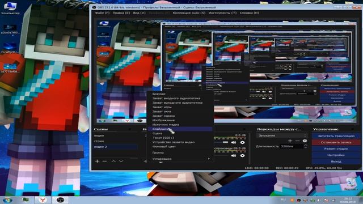
Task: Open the Затухание transition dropdown
Action: 282,135
